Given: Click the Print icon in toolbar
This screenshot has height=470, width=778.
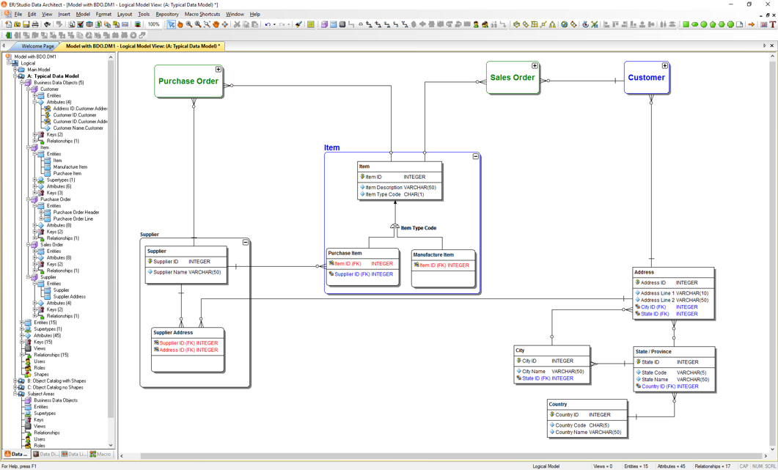Looking at the screenshot, I should (x=35, y=24).
